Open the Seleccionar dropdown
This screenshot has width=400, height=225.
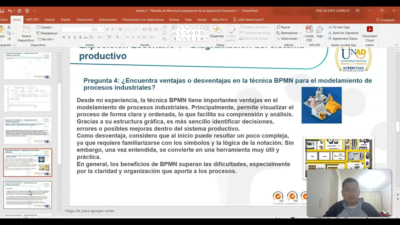click(x=288, y=38)
